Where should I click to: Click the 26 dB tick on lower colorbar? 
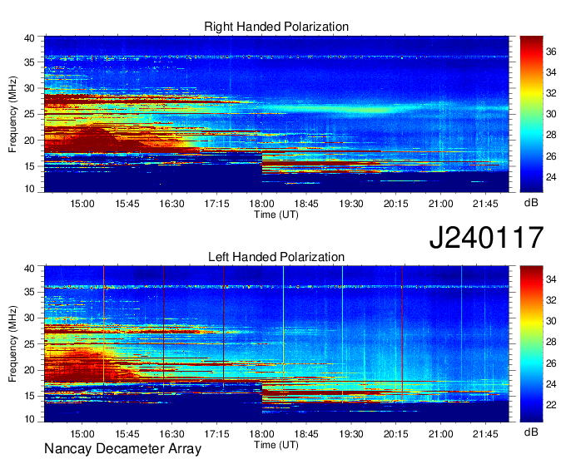click(x=551, y=363)
